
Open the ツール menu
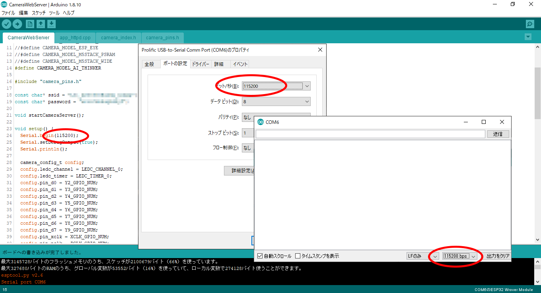[54, 13]
